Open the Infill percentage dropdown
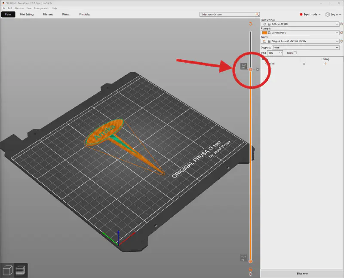 (275, 52)
